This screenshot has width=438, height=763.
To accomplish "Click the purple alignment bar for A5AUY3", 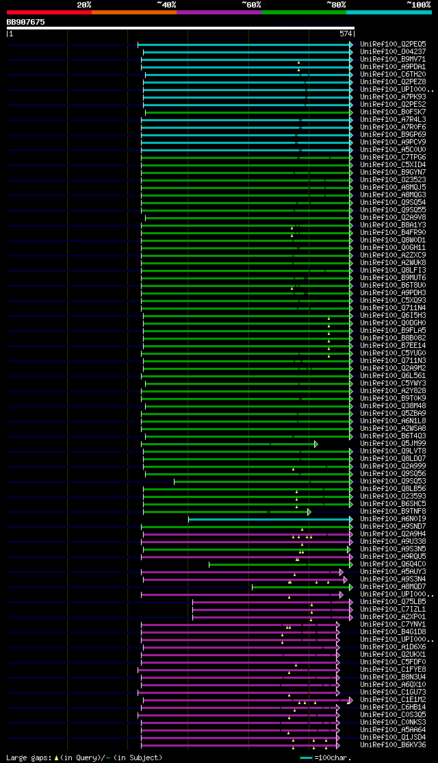I will (242, 572).
